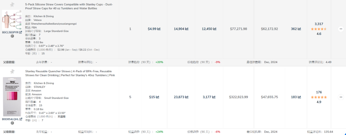The image size is (346, 135).
Task: Click seller Shenzhenazitaikedianziyouxiangongsi
Action: tap(54, 24)
